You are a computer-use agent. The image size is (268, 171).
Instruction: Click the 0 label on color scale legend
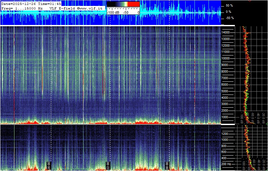[x=139, y=13]
